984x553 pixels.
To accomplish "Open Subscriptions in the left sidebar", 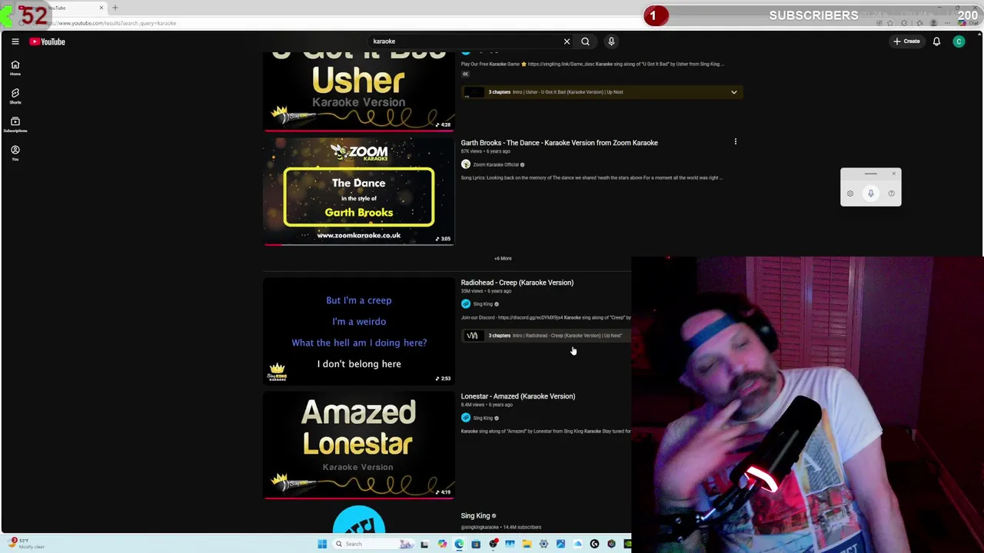I will 15,124.
